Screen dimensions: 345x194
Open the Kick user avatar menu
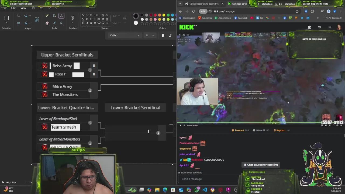pos(339,27)
